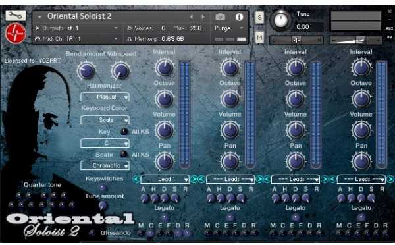Toggle the Keyswitches button
Image resolution: width=395 pixels, height=245 pixels.
103,188
